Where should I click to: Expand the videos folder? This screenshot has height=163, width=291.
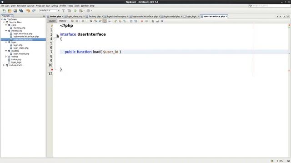pos(6,57)
